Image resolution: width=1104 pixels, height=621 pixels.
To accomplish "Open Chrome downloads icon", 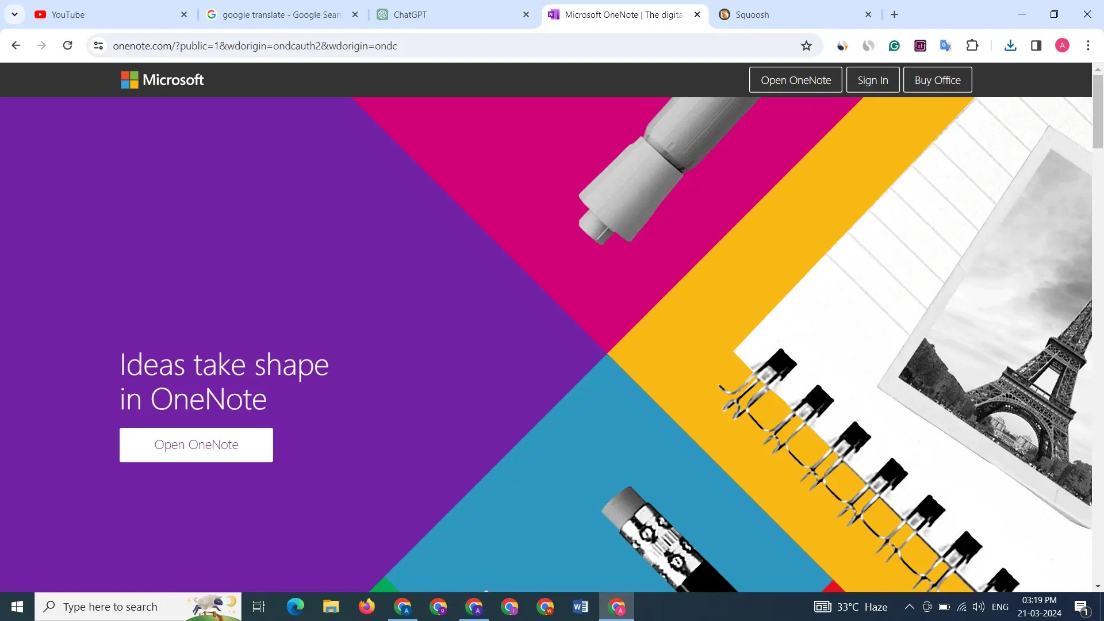I will [1010, 45].
